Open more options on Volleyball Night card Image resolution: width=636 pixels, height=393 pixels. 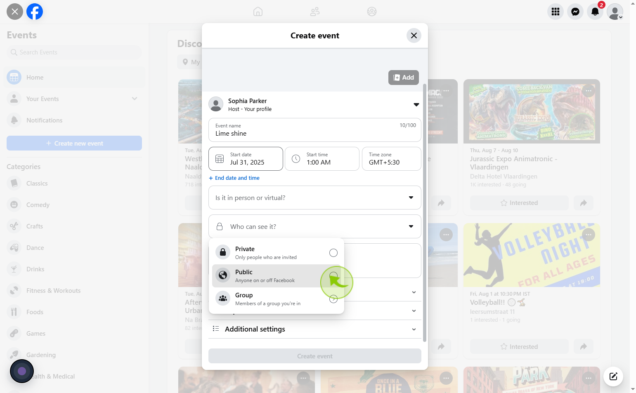click(589, 235)
